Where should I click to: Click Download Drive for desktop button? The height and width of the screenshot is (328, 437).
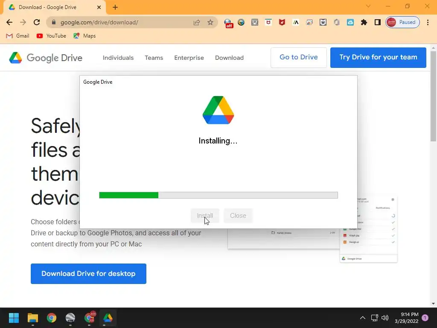point(88,274)
